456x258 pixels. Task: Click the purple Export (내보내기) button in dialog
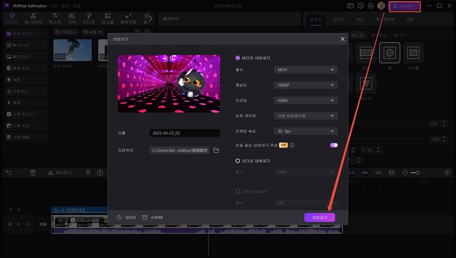[x=320, y=218]
